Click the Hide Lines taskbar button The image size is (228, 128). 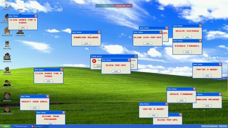[223, 127]
